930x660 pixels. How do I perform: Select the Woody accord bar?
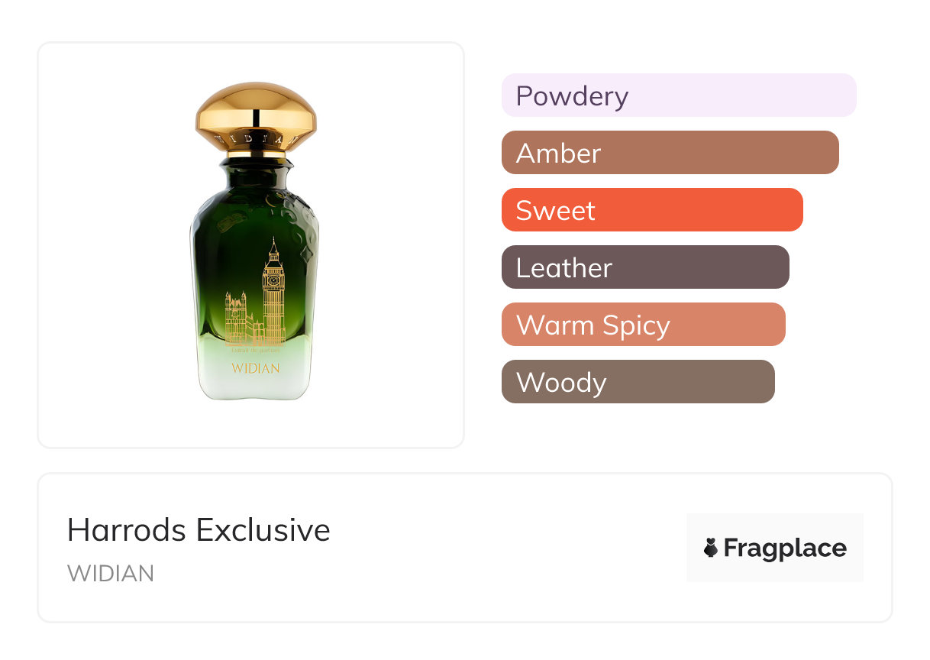tap(638, 382)
